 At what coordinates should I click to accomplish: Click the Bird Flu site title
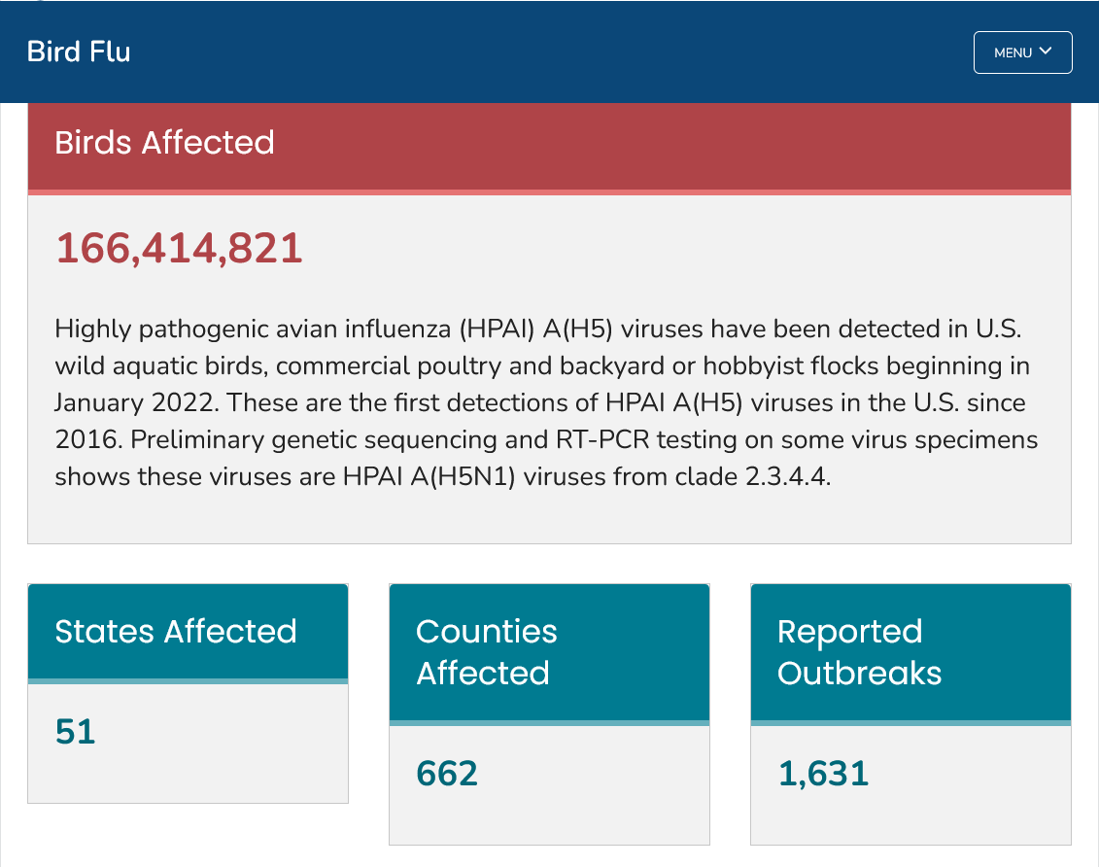point(79,52)
